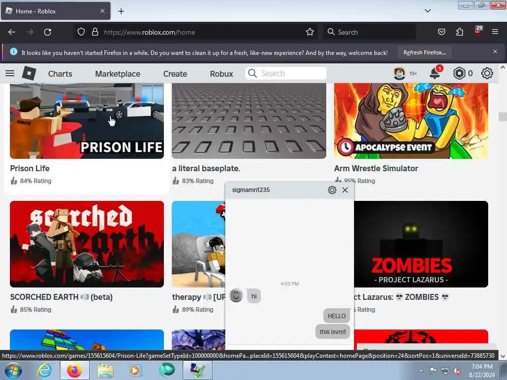Viewport: 507px width, 380px height.
Task: Select the Home - Roblox browser tab
Action: coord(55,11)
